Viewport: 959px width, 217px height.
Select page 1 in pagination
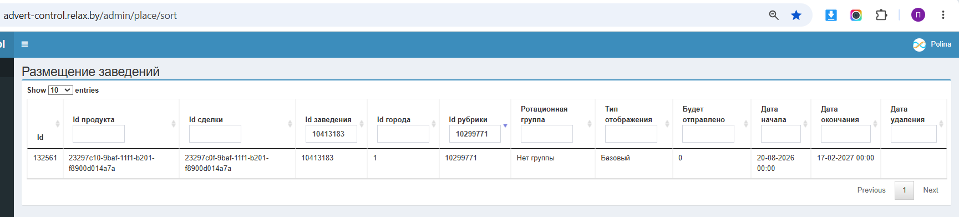tap(904, 190)
